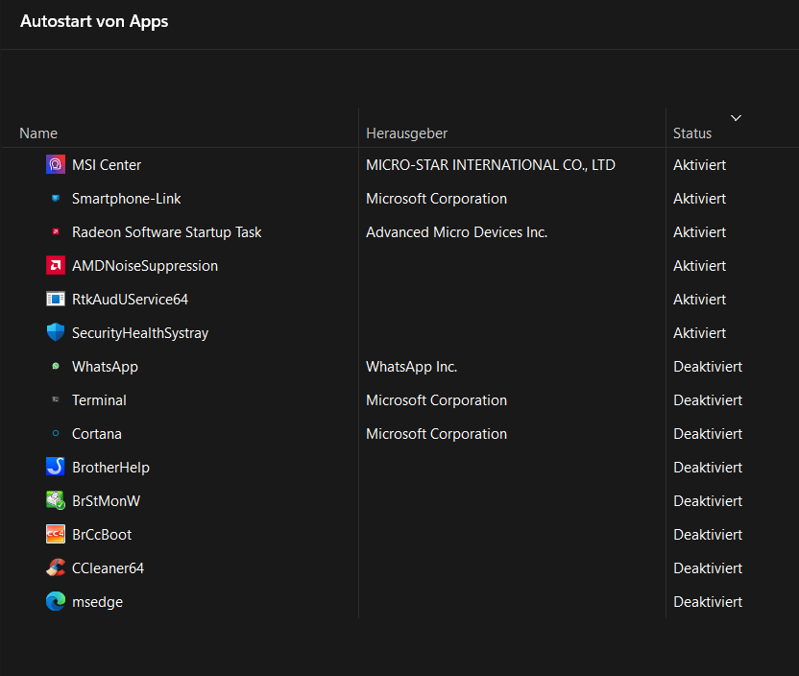Click the CCleaner64 icon
The width and height of the screenshot is (799, 676).
coord(56,568)
